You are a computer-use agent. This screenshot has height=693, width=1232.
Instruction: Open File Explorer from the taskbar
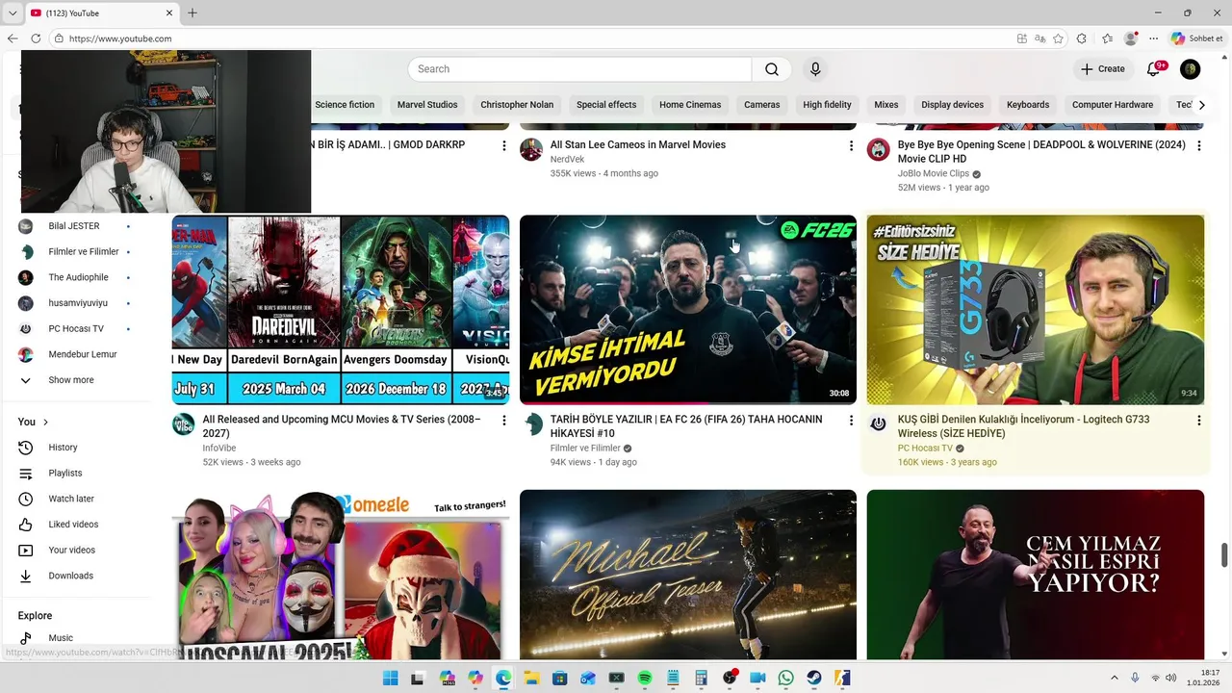click(531, 679)
